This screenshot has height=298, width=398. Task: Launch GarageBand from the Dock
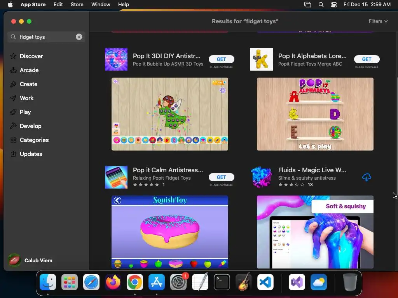click(244, 282)
